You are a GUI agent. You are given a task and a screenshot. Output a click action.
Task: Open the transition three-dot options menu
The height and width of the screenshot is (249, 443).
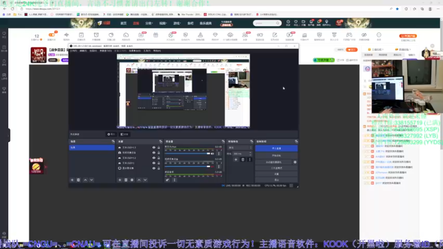point(250,160)
